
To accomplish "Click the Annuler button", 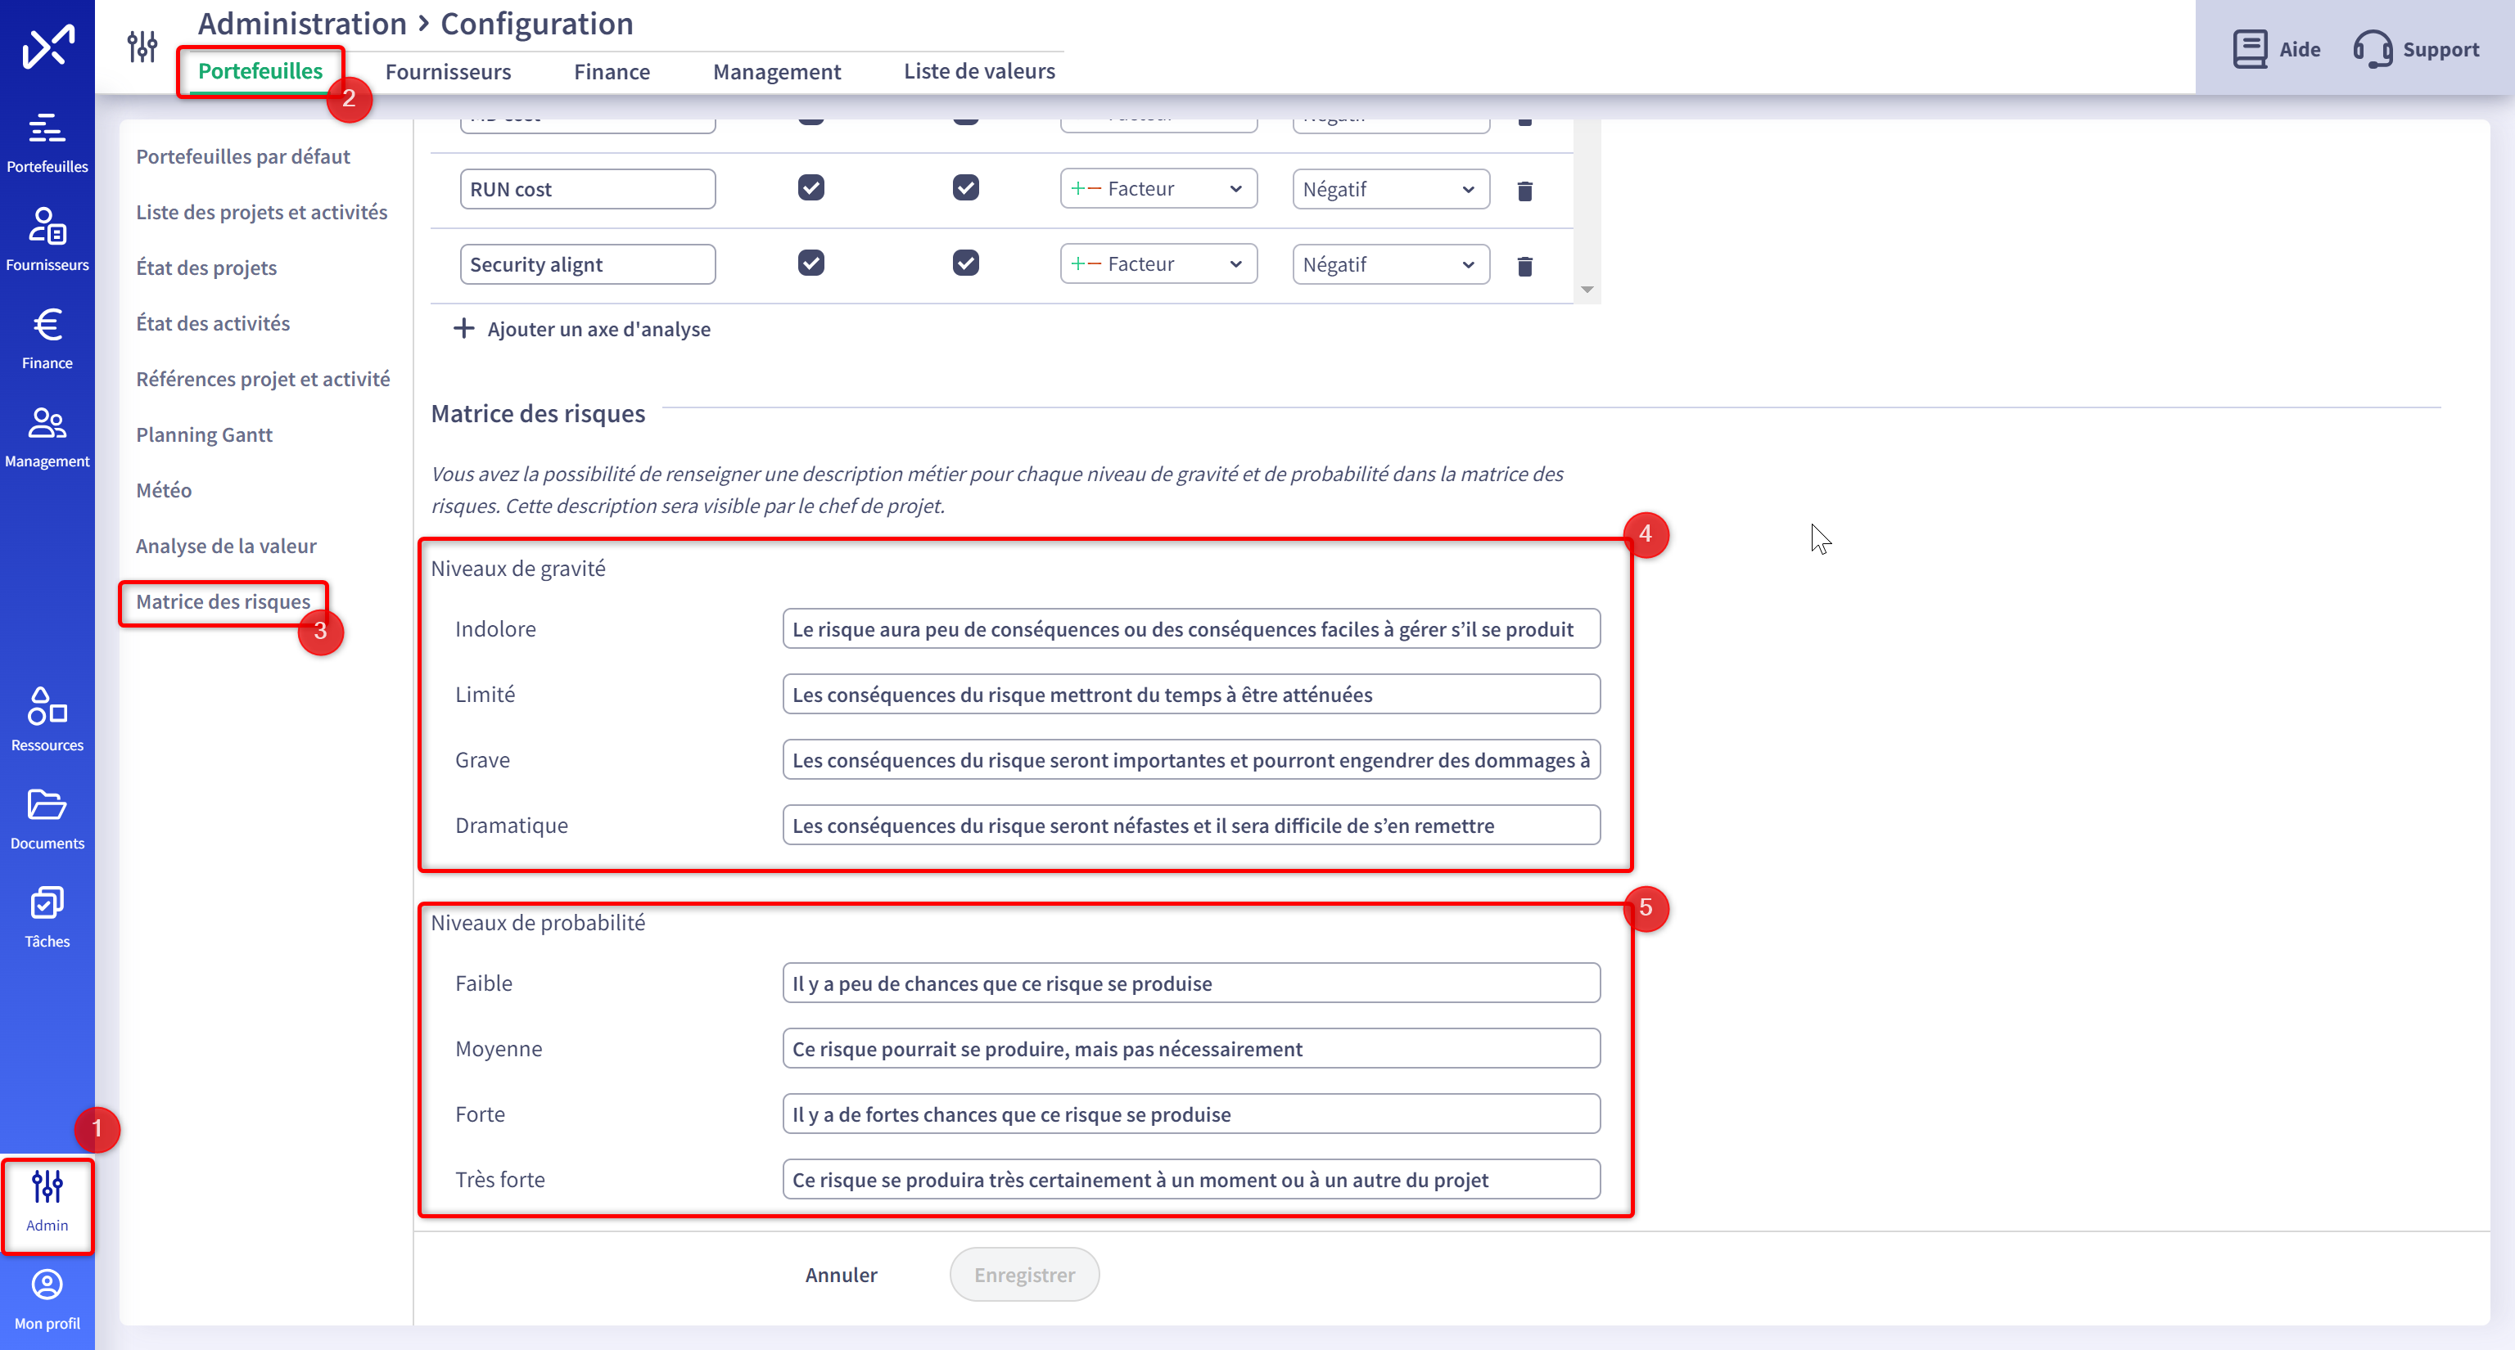I will click(841, 1275).
